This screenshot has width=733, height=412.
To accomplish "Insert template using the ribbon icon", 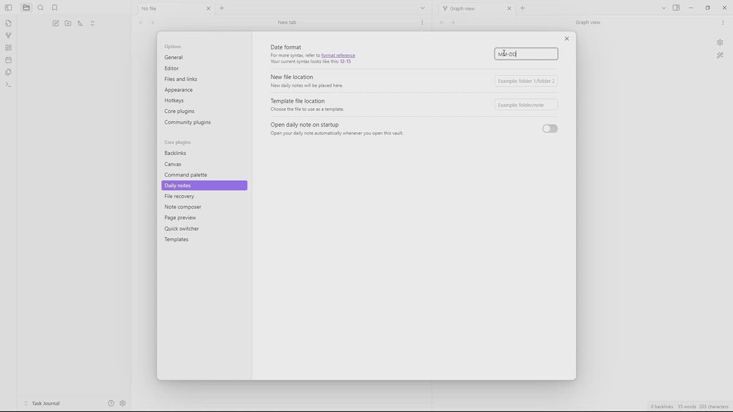I will click(x=8, y=72).
